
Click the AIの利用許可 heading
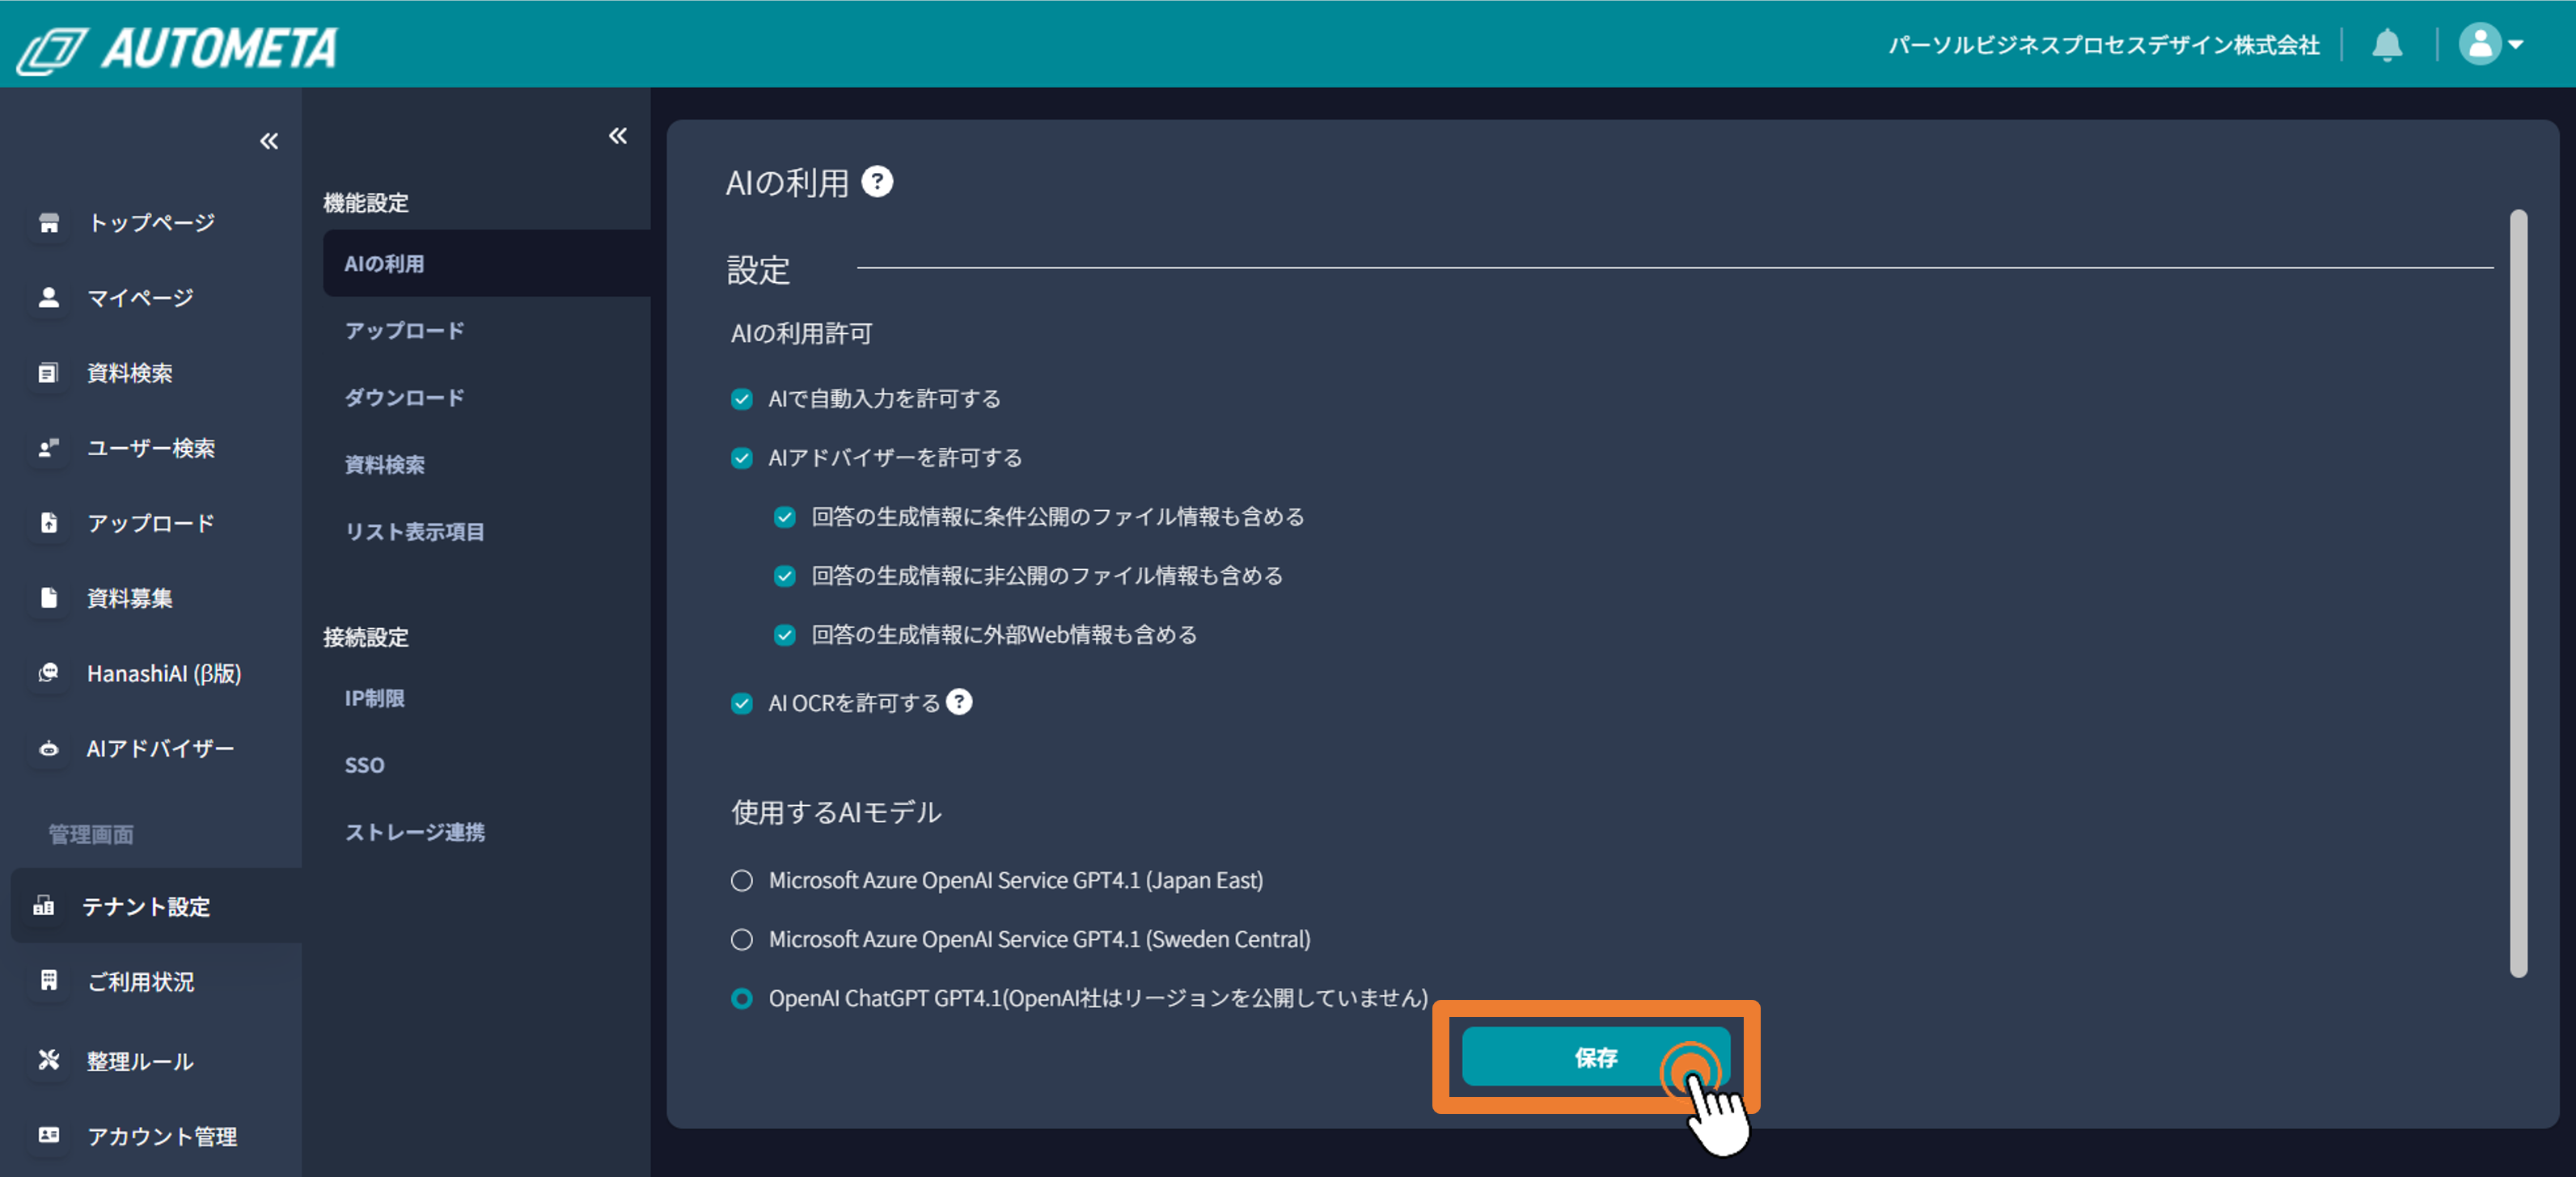802,334
